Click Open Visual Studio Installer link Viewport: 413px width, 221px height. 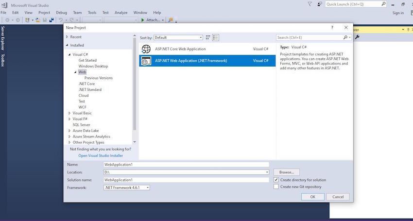(101, 155)
